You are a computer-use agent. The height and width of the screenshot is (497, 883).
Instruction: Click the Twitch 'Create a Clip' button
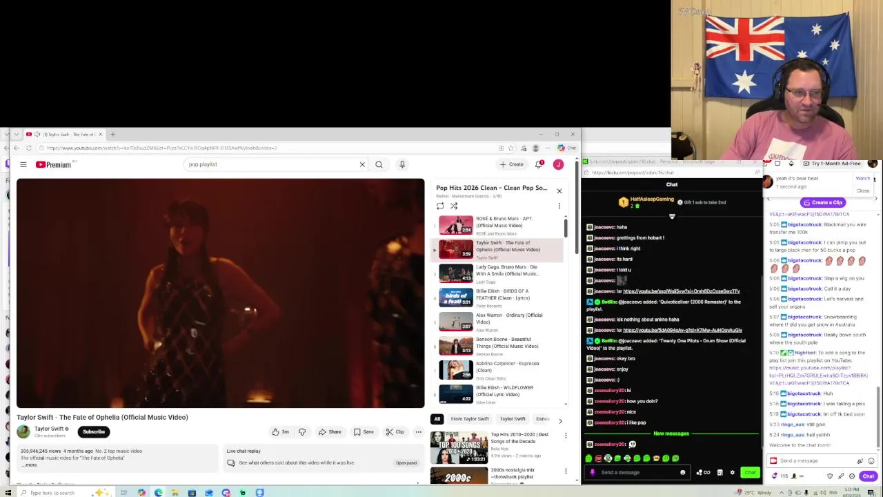[822, 202]
